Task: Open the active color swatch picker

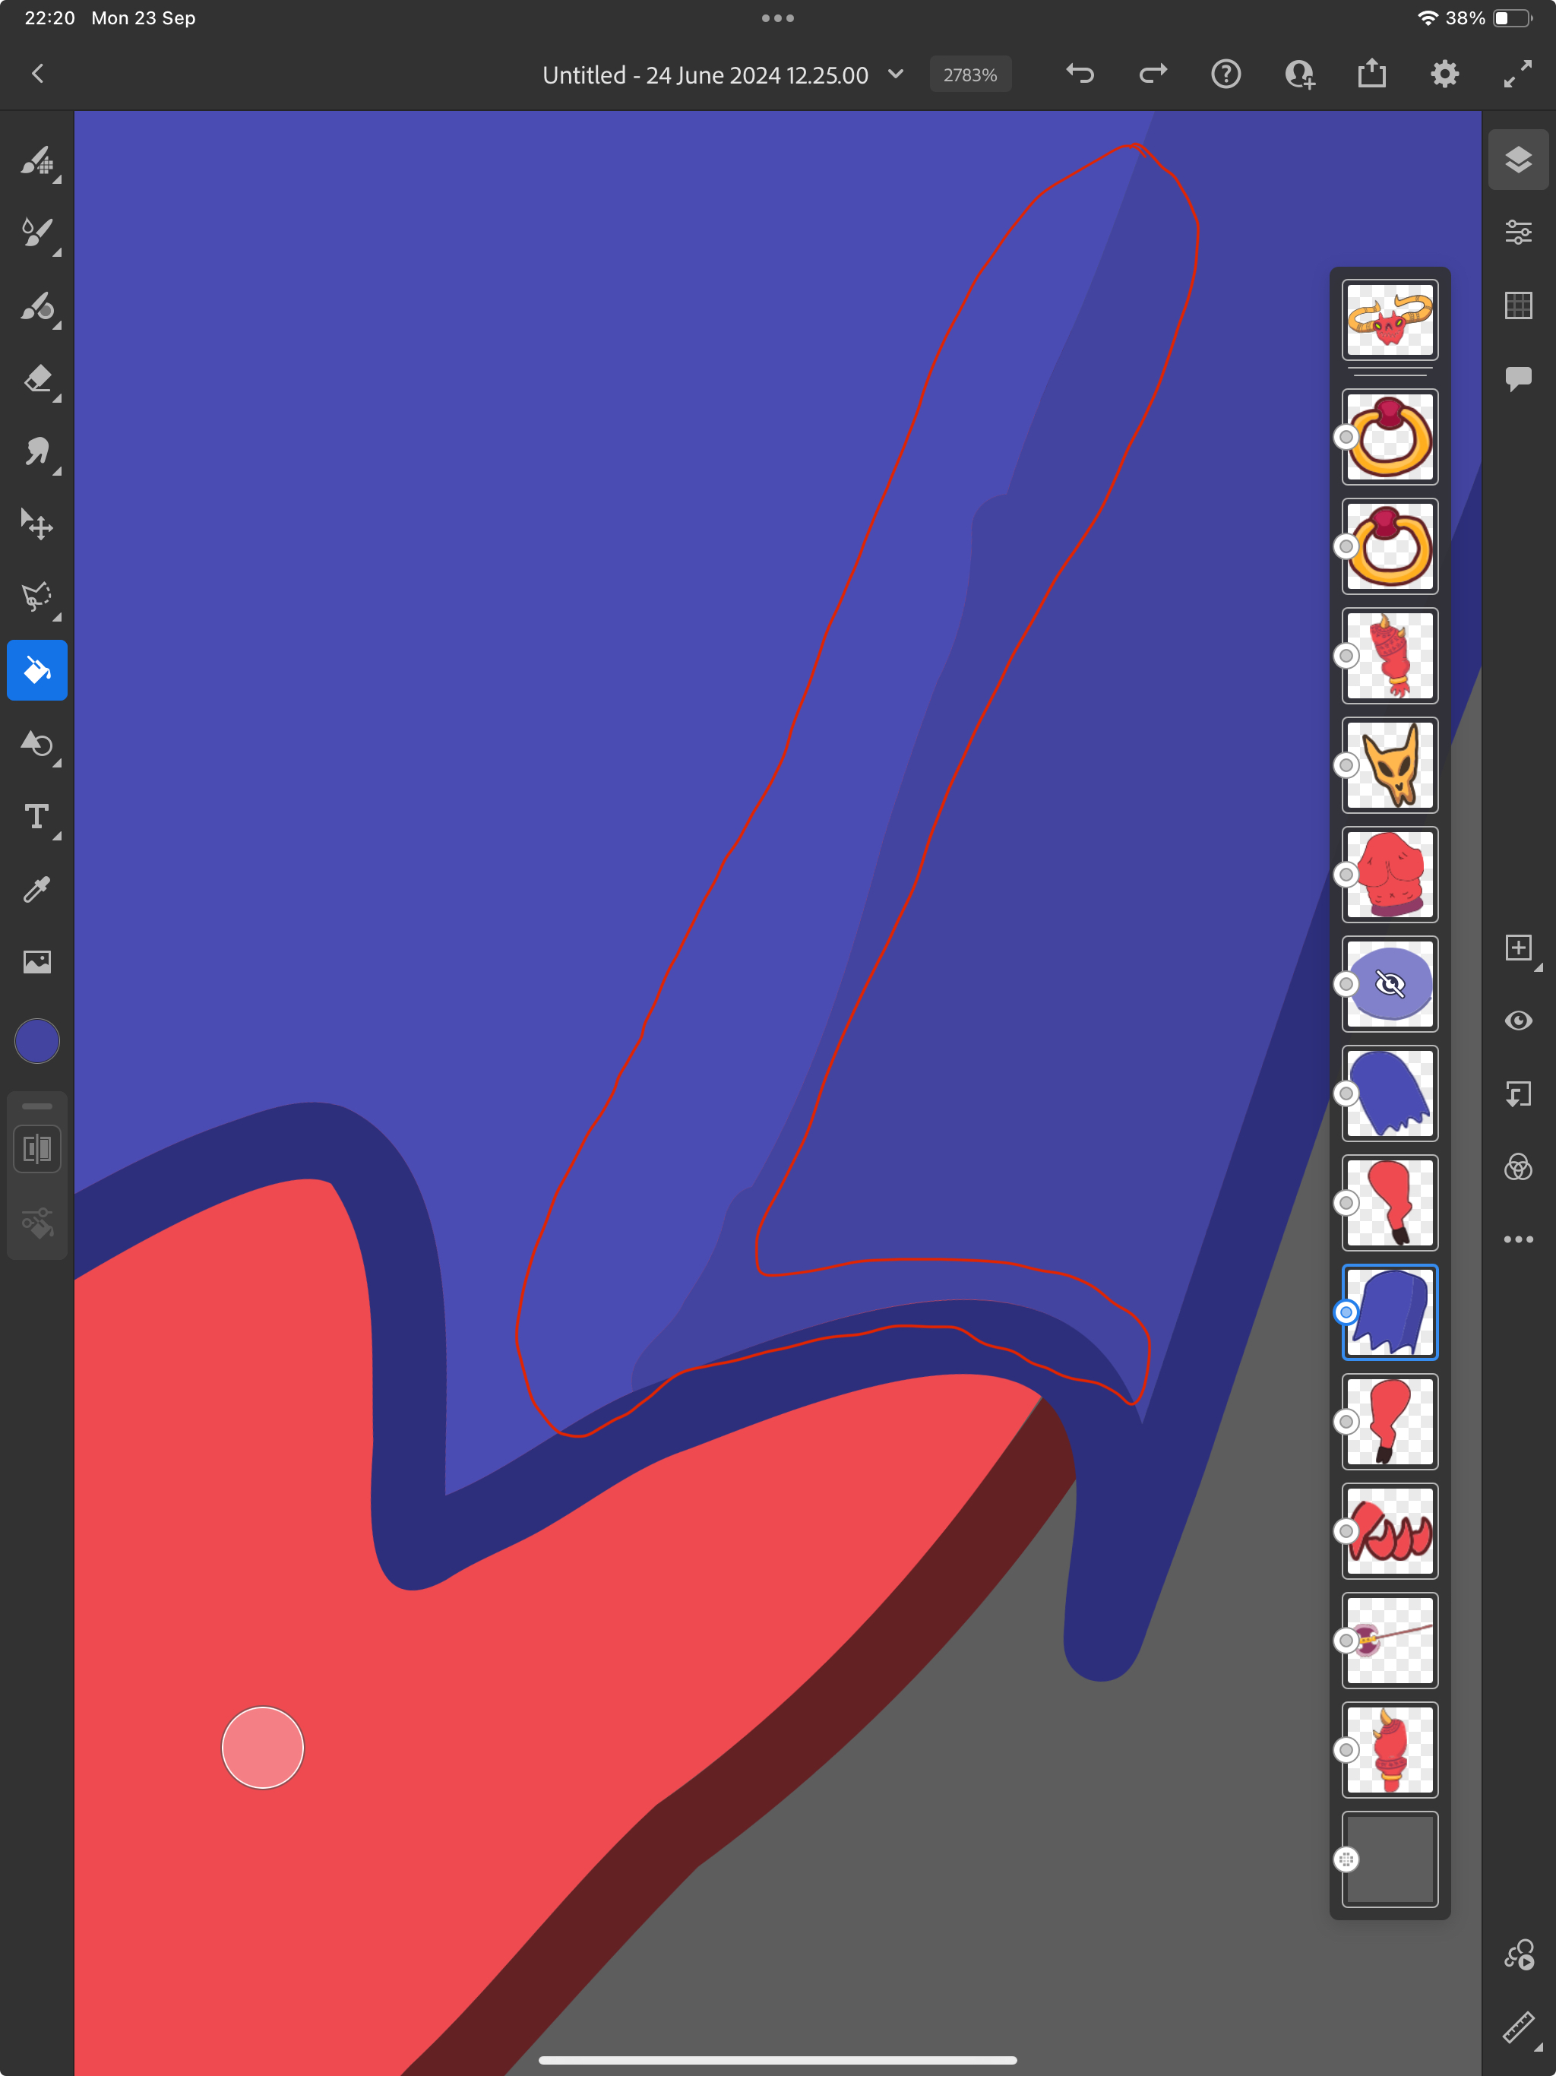Action: point(37,1040)
